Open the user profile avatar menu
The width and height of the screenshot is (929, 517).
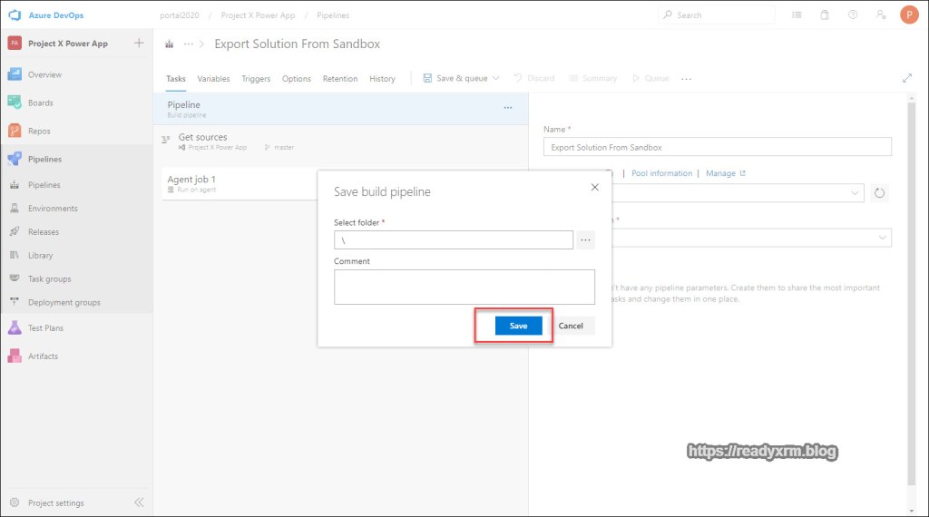(909, 15)
